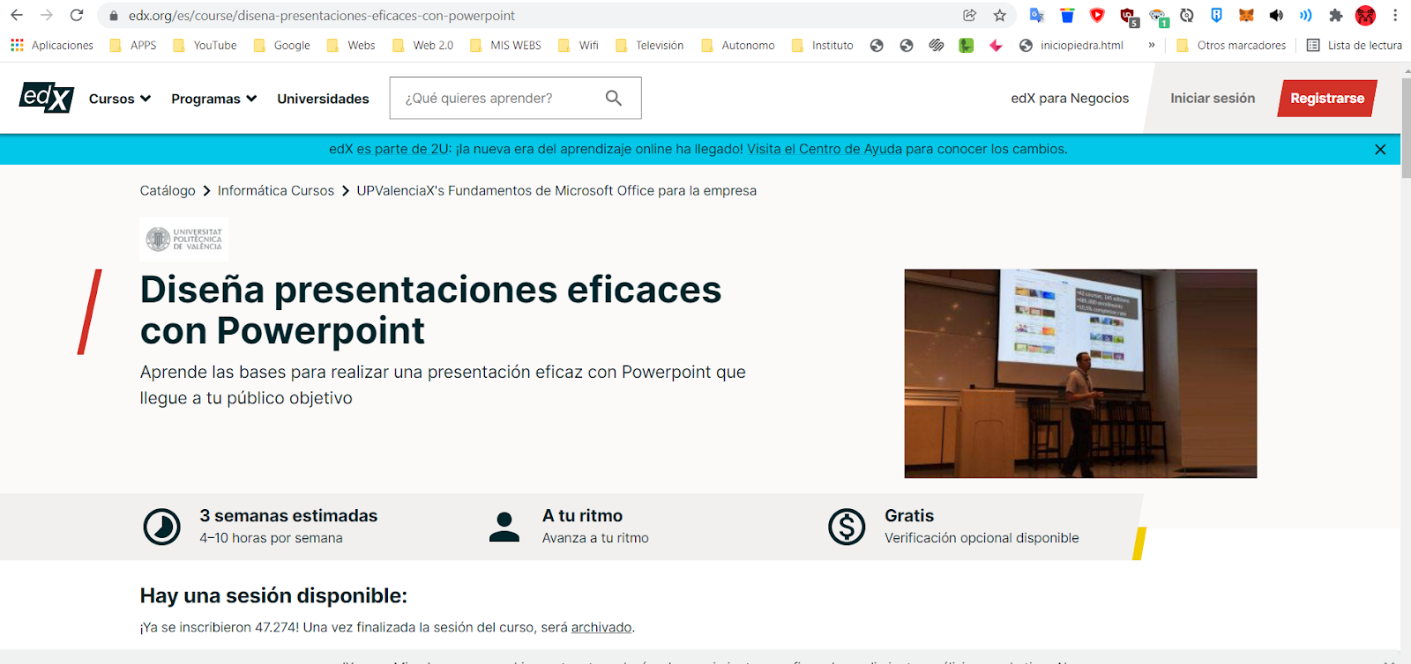Reload the page
The height and width of the screenshot is (664, 1411).
[x=77, y=15]
